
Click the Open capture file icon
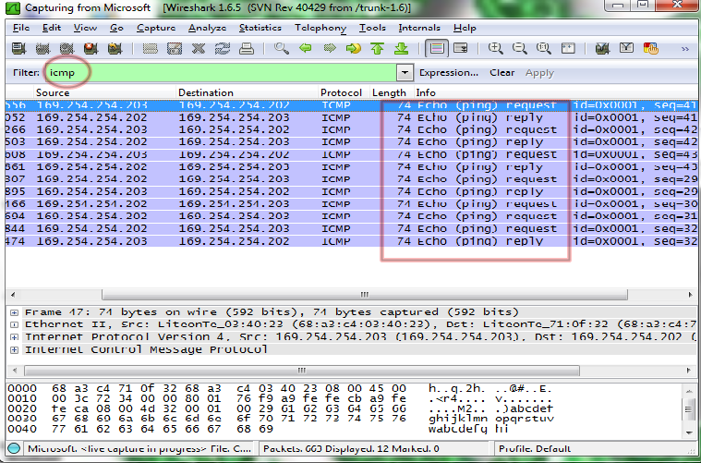click(x=151, y=48)
